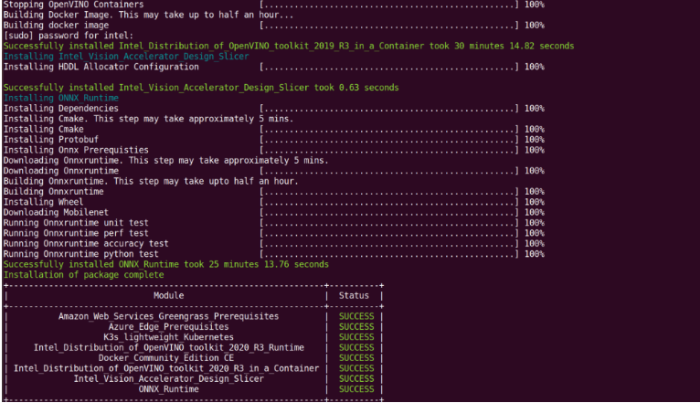Select the K3s_lightweight_Kubernetes module entry
This screenshot has height=403, width=700.
(168, 337)
